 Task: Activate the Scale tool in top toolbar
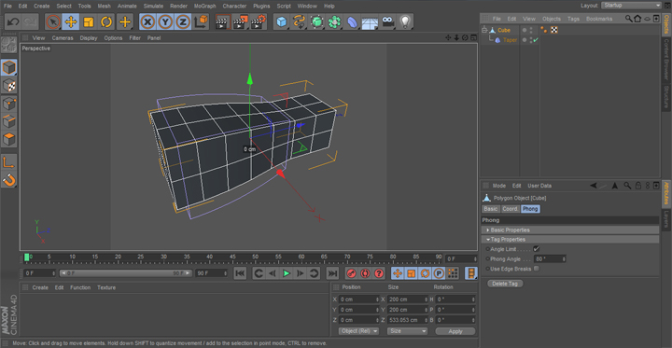pos(89,21)
